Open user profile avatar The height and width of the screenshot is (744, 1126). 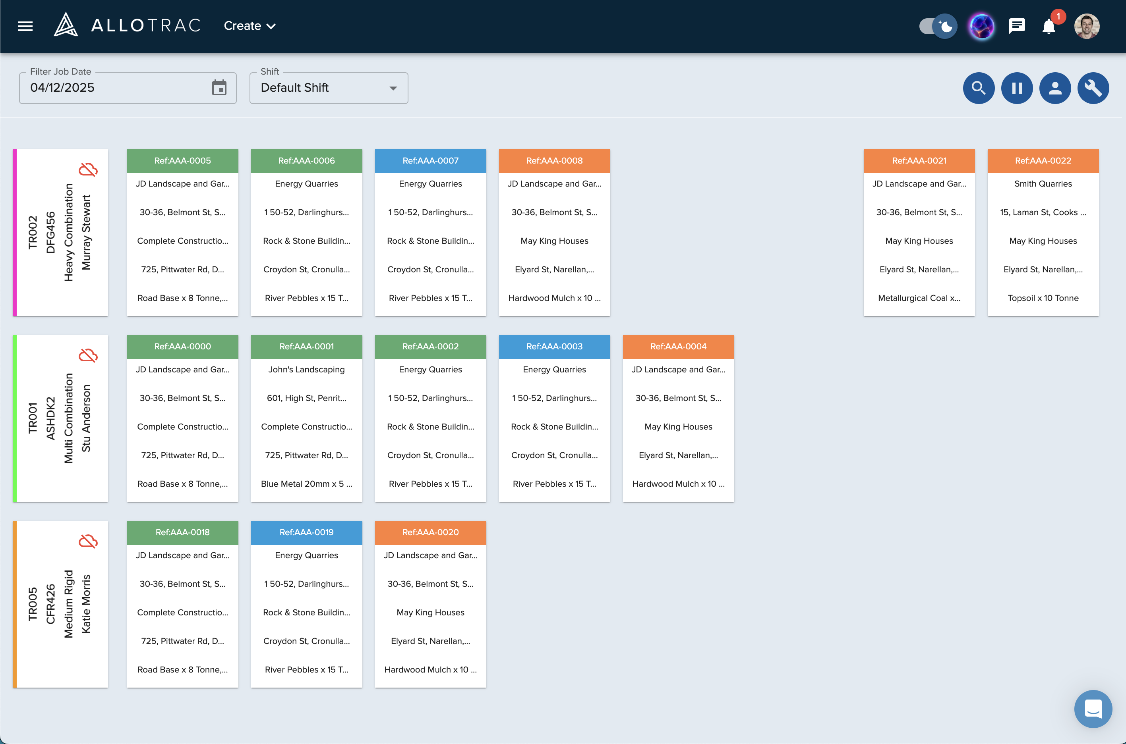coord(1087,26)
